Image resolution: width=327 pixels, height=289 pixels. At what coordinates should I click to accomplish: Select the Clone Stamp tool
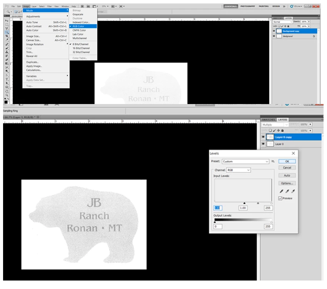(x=7, y=52)
